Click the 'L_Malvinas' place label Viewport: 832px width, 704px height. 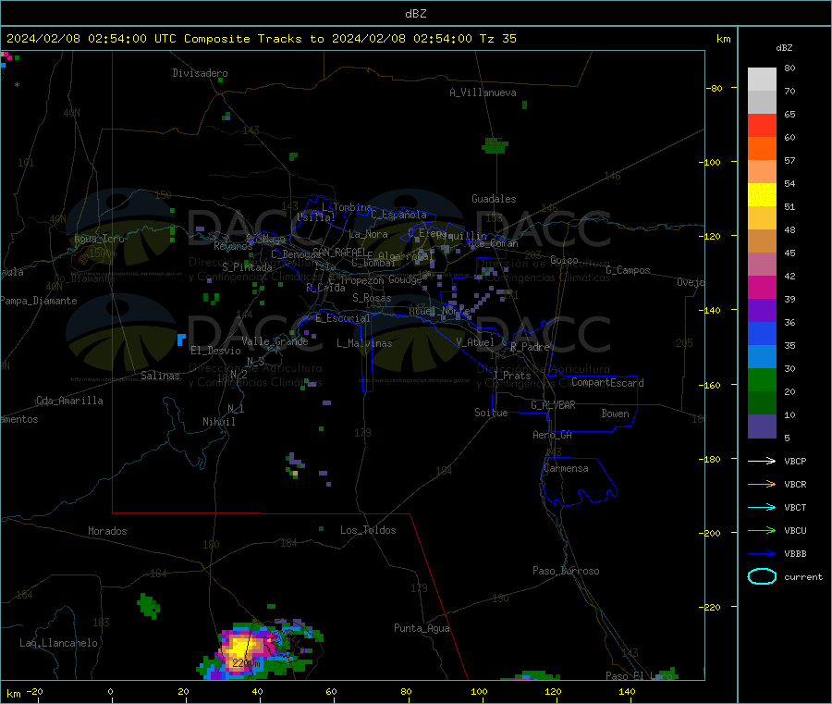pyautogui.click(x=364, y=343)
